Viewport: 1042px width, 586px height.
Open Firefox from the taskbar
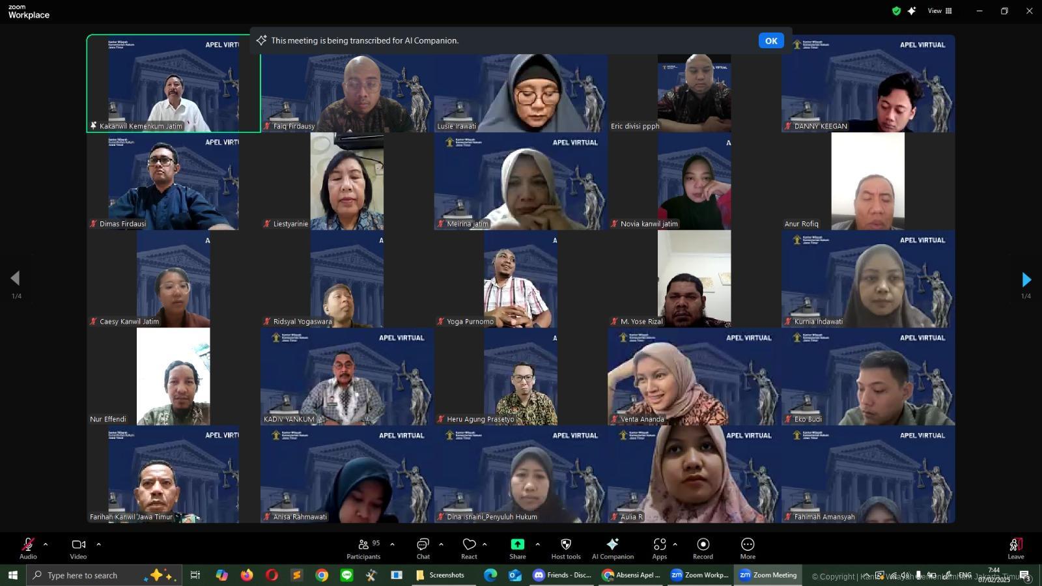pyautogui.click(x=247, y=575)
